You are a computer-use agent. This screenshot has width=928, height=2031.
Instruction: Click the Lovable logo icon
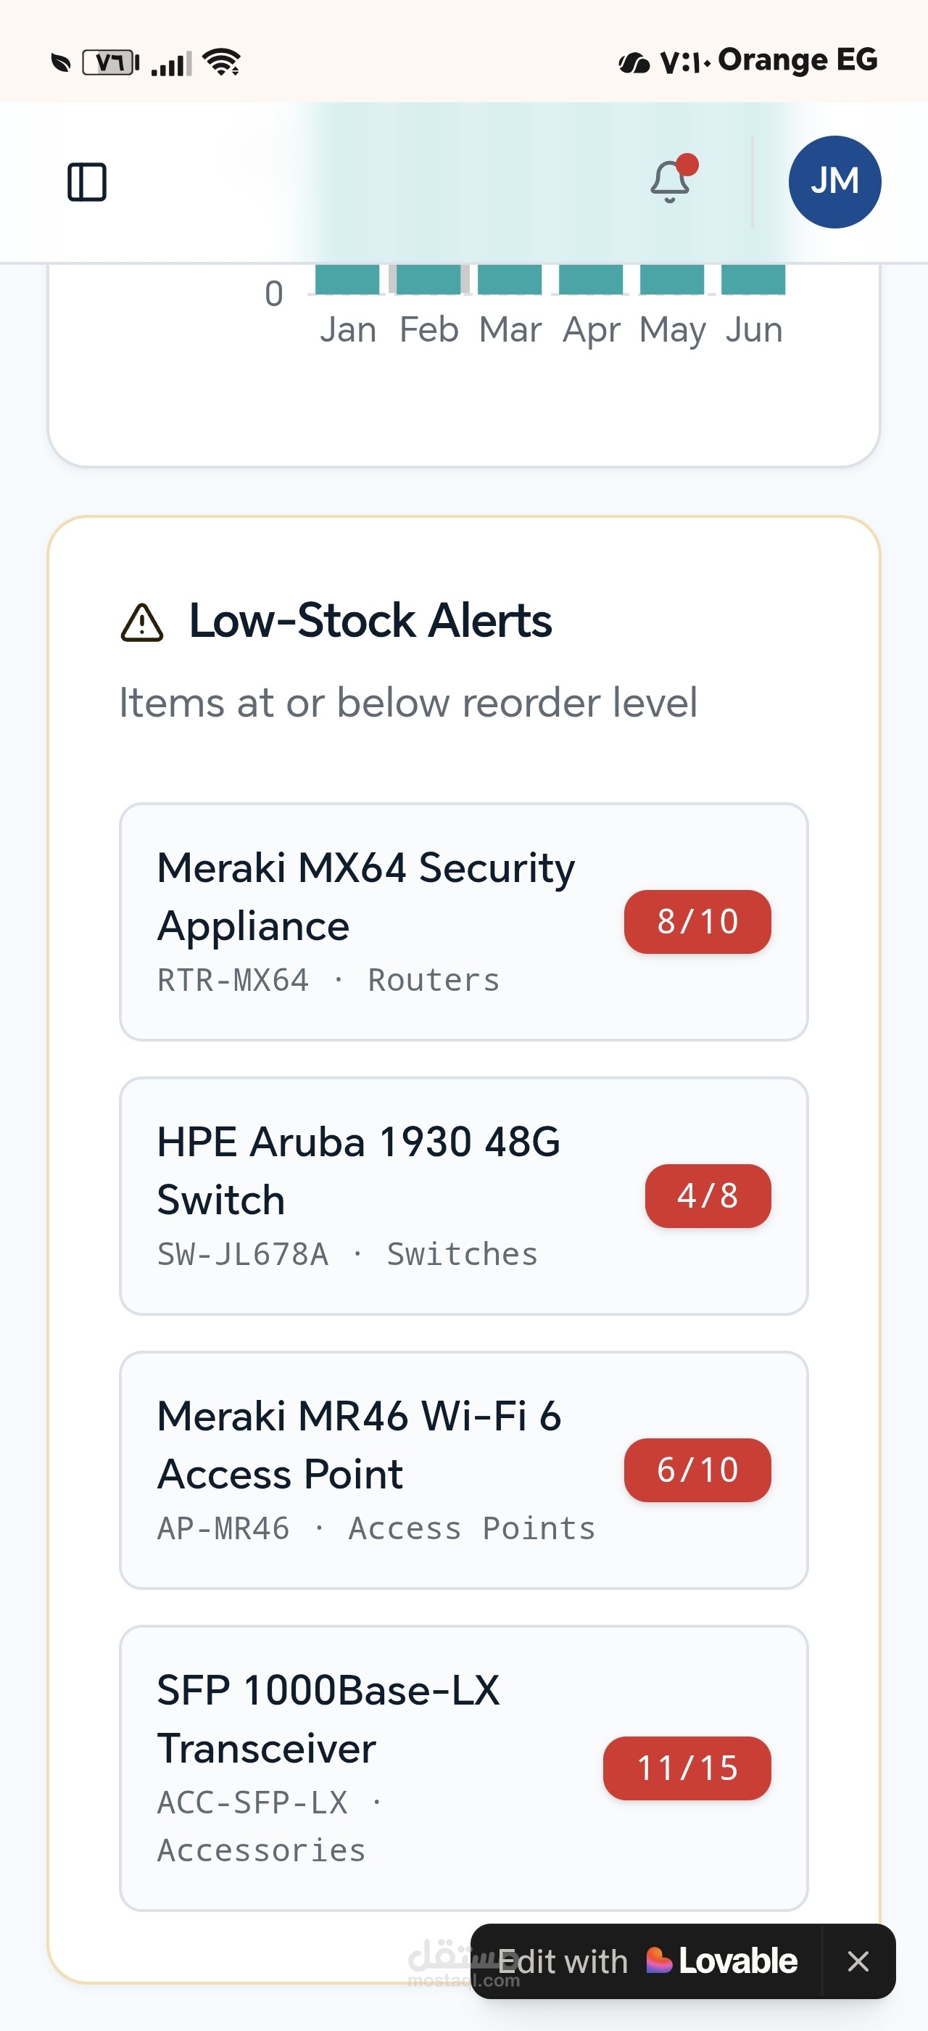pos(658,1960)
